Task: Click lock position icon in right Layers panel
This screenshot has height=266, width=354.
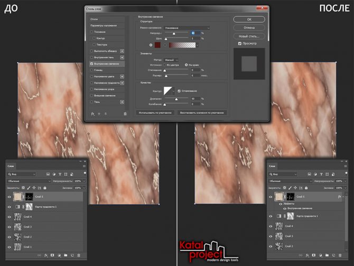Action: (295, 188)
